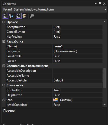The image size is (108, 125).
Task: Click the (Name) Form1 value field
Action: [77, 46]
